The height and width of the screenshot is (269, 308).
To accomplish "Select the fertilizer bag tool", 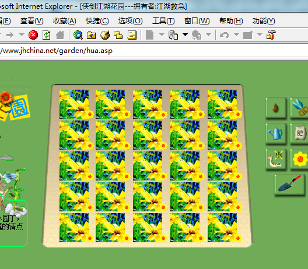I will coord(299,133).
